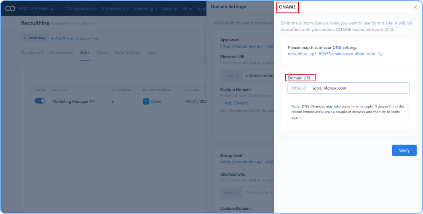Switch to the Candidates tab

62,53
